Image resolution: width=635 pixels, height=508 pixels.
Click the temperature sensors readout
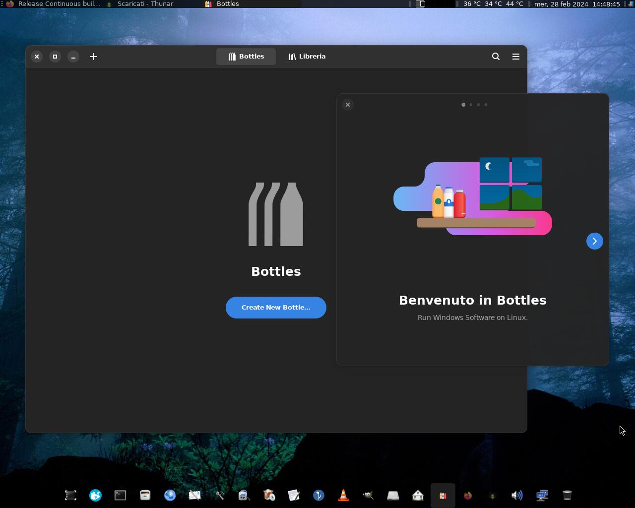[x=493, y=4]
